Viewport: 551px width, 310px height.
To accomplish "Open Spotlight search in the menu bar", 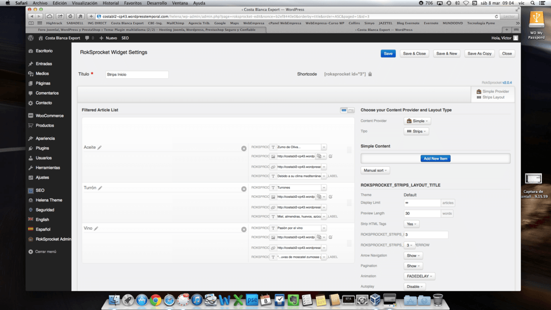I will [533, 3].
